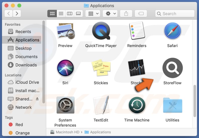Image resolution: width=199 pixels, height=138 pixels.
Task: Click in the Search field
Action: (175, 14)
